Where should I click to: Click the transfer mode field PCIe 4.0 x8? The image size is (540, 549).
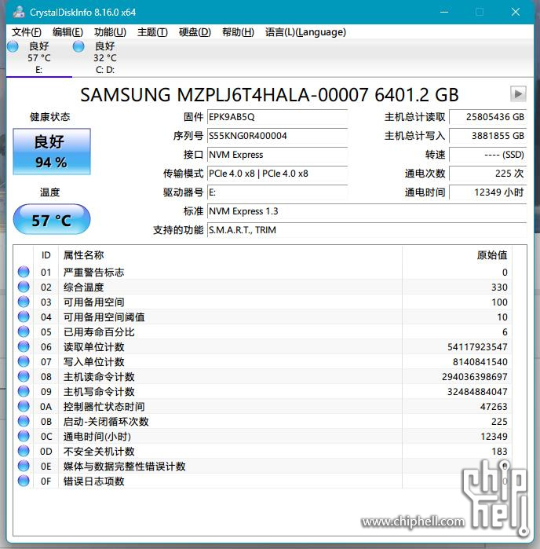tap(277, 174)
